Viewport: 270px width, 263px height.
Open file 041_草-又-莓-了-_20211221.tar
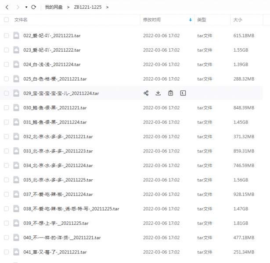click(55, 252)
